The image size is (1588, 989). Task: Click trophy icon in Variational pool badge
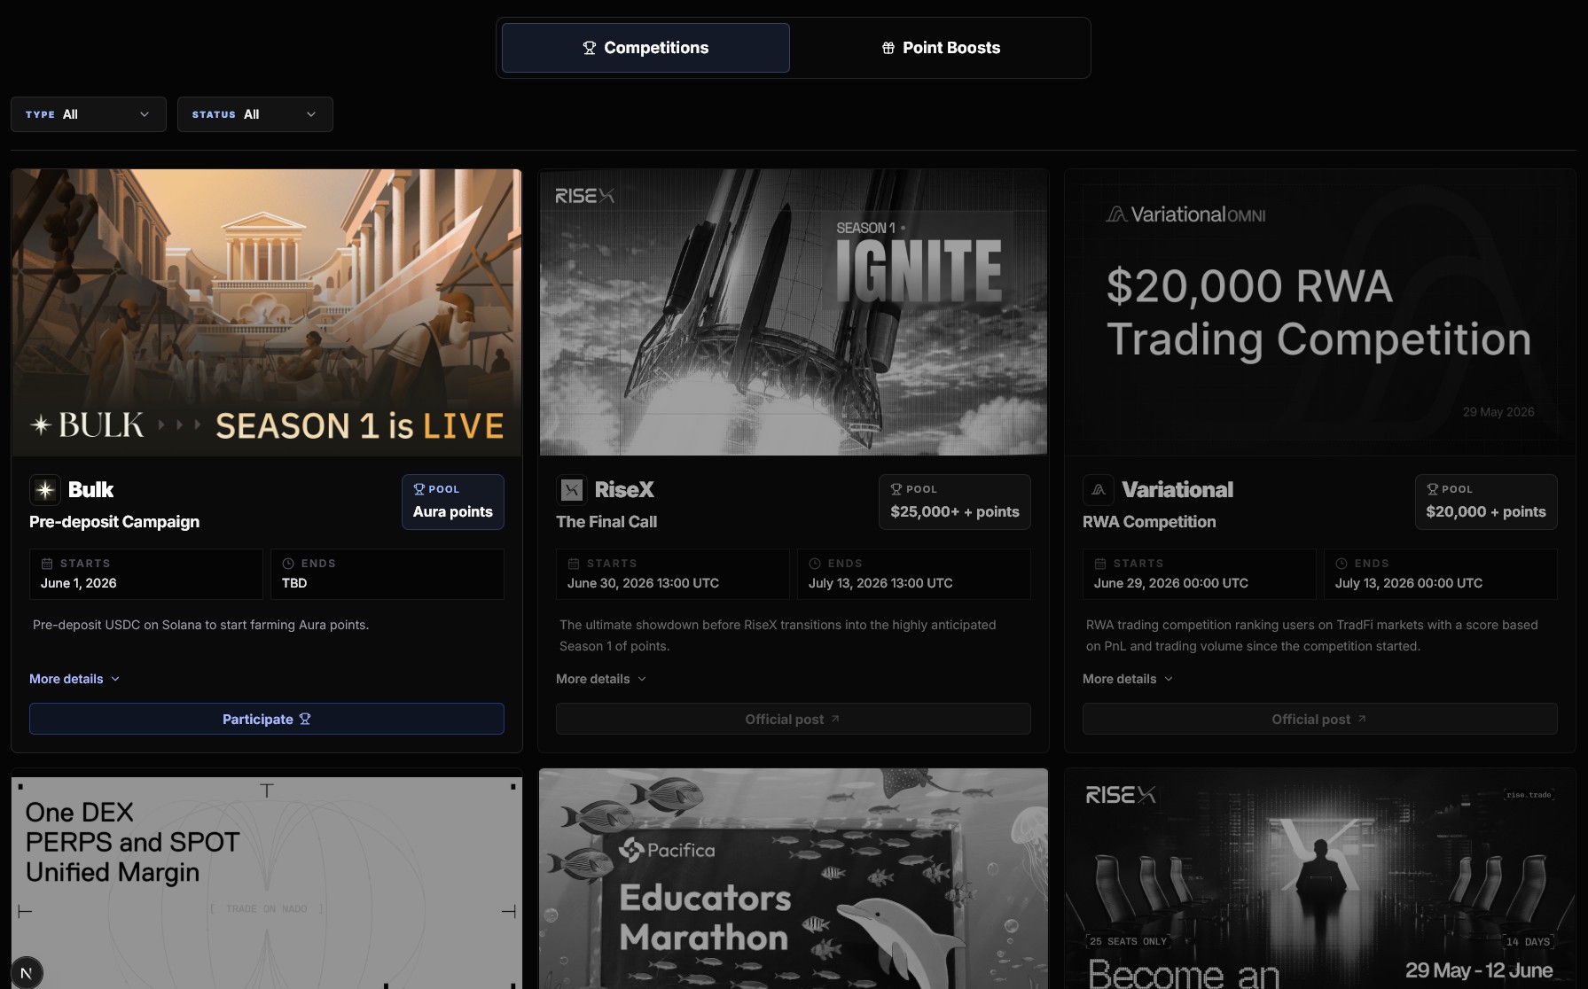click(x=1432, y=489)
